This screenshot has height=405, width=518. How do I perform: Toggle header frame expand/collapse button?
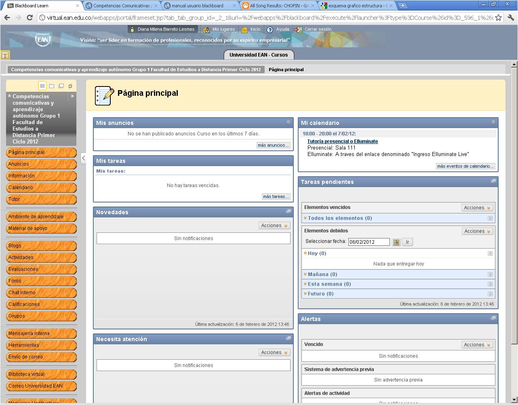point(5,55)
